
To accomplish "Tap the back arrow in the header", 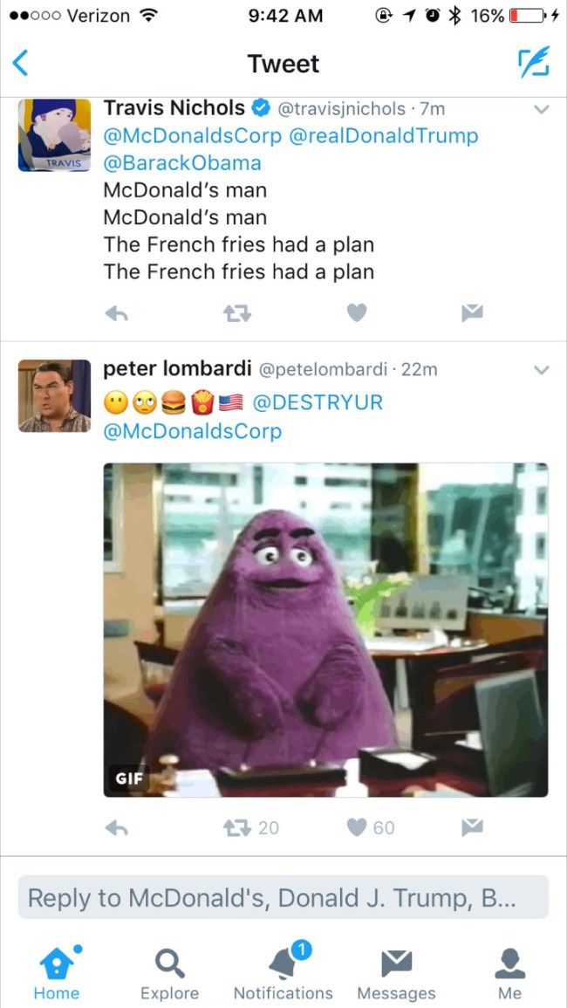I will coord(21,64).
